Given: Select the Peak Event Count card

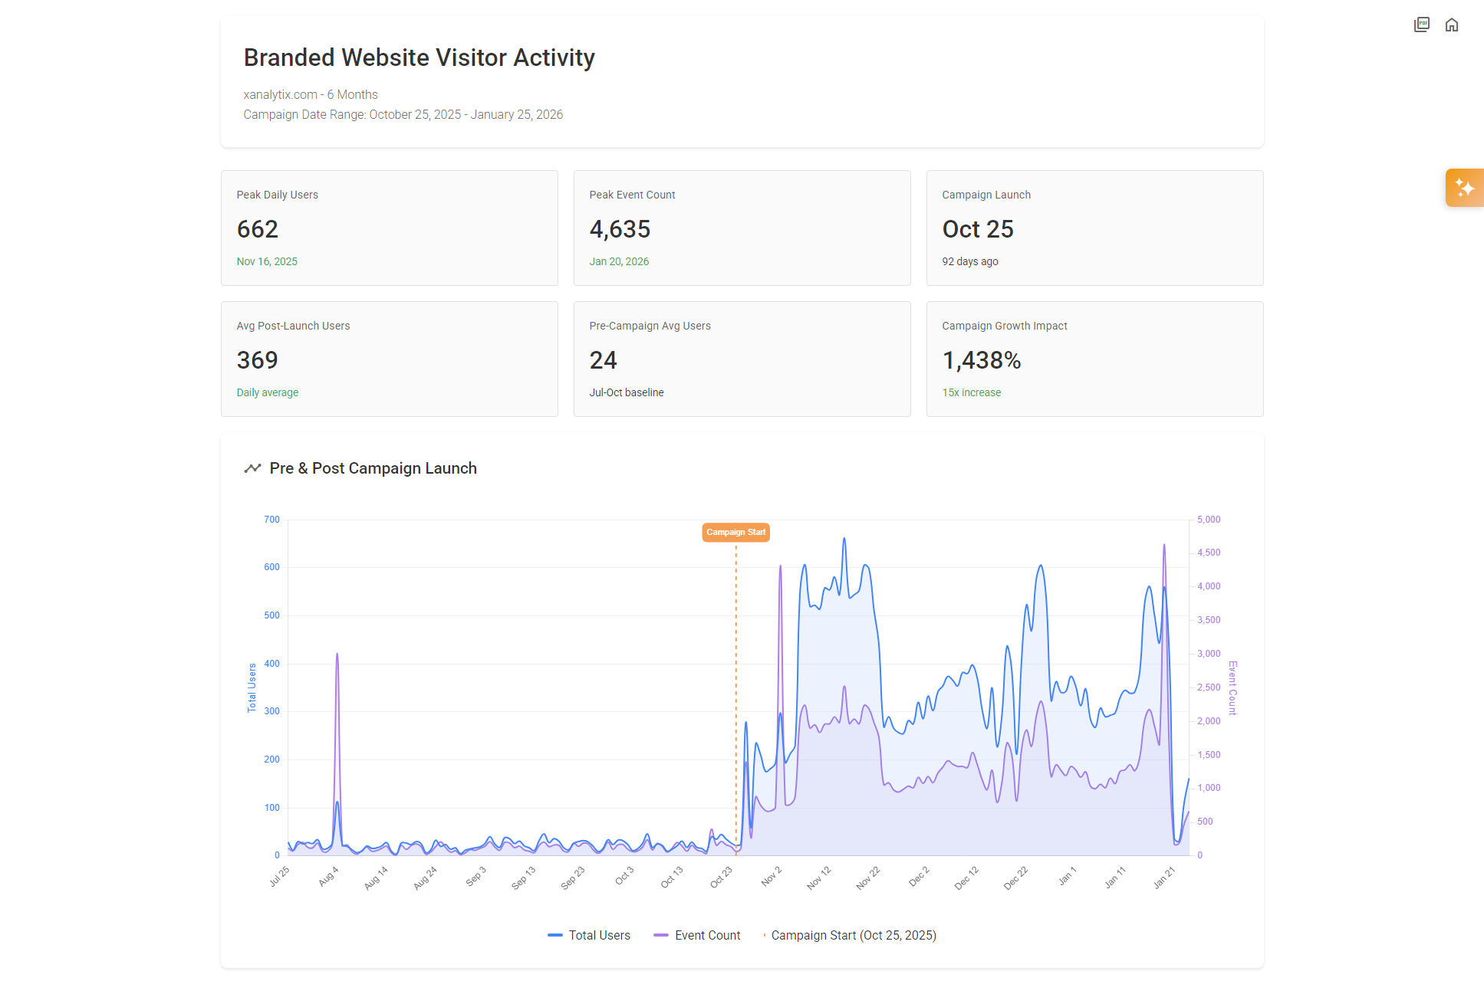Looking at the screenshot, I should click(742, 228).
